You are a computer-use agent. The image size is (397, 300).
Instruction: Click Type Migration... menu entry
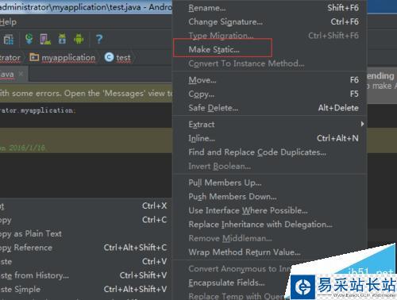[x=269, y=36]
